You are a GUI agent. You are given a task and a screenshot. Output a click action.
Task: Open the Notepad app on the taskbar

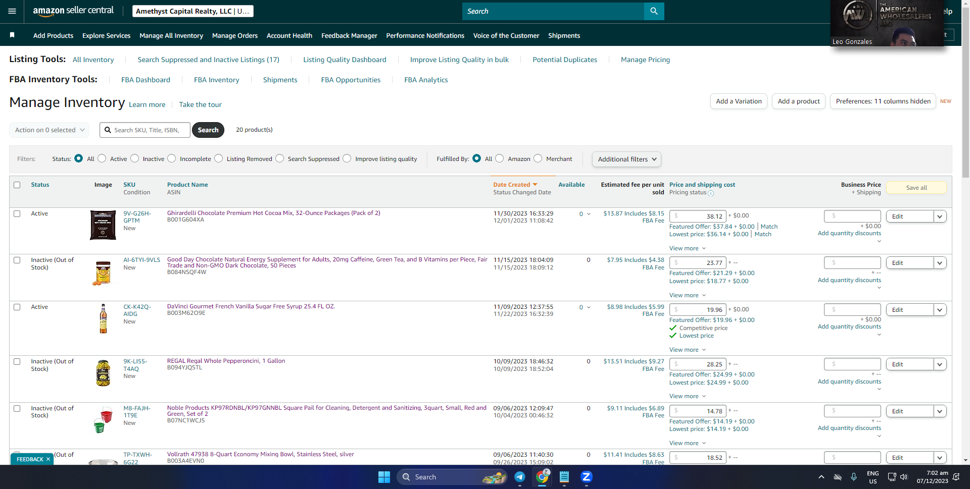(x=564, y=477)
